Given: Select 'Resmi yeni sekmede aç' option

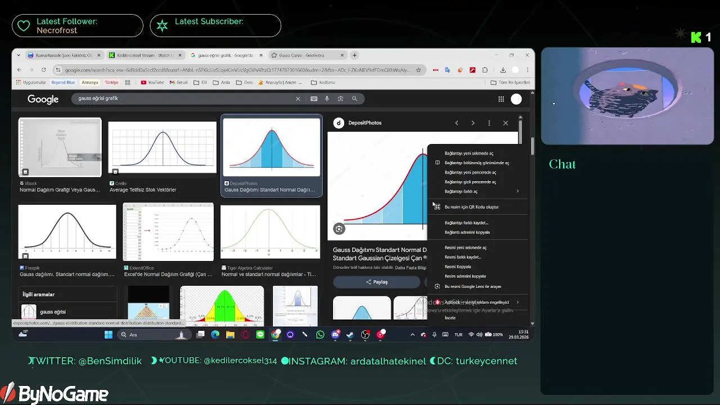Looking at the screenshot, I should pyautogui.click(x=465, y=247).
